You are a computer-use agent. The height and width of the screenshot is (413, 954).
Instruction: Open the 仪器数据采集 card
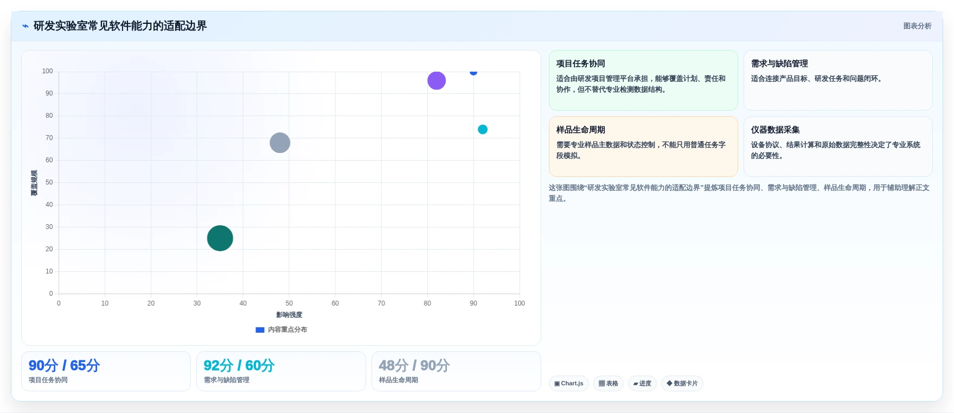838,147
